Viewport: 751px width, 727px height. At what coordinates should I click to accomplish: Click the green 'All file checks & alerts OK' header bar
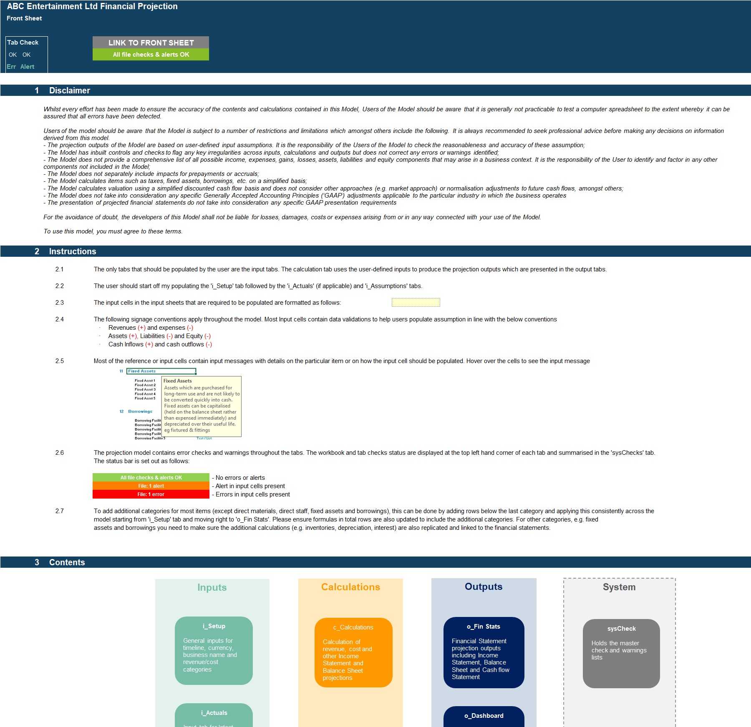[151, 55]
